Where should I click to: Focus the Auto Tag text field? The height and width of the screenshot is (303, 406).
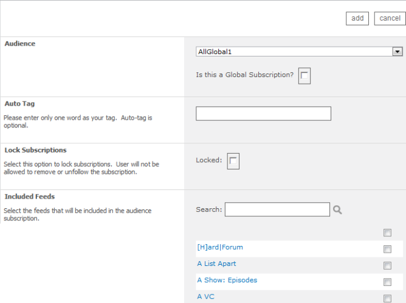pyautogui.click(x=263, y=114)
